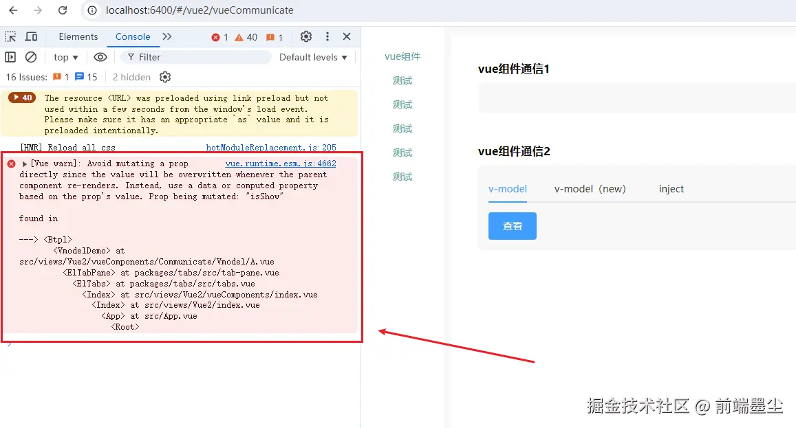Click the 16 Issues page-error badge
The height and width of the screenshot is (428, 796).
(61, 77)
